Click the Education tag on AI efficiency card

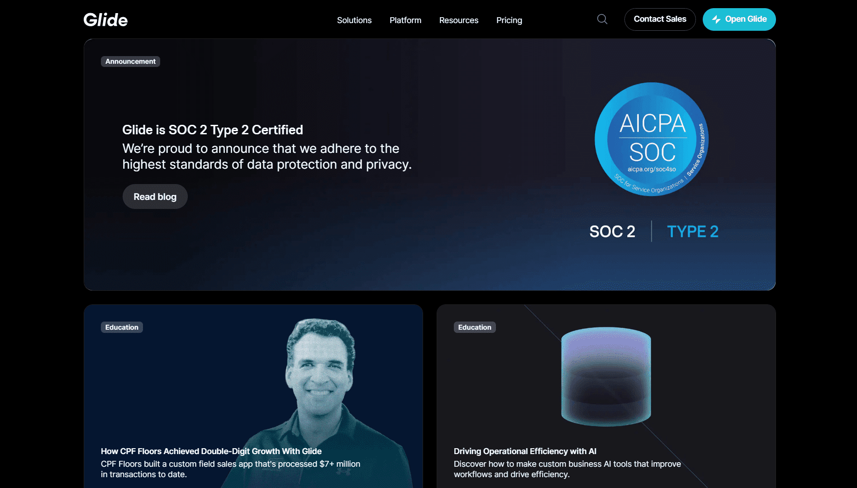(475, 327)
